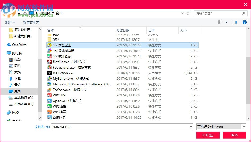Click the WPS表格 icon
The image size is (251, 142).
click(x=49, y=106)
